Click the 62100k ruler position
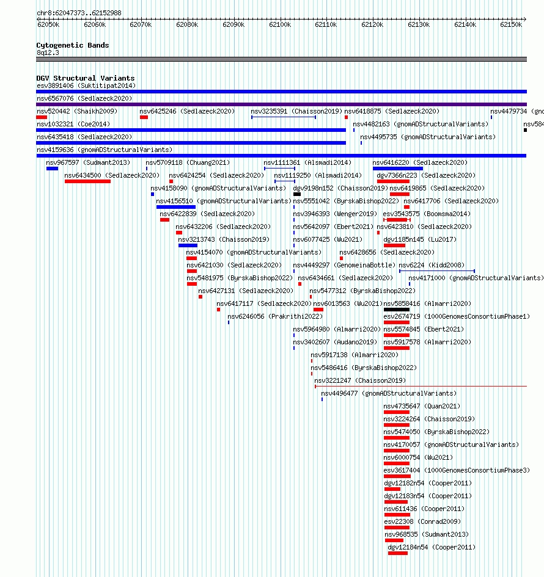Viewport: 544px width, 577px height. pyautogui.click(x=280, y=24)
